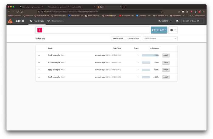Click the Root column header
Viewport: 213px width, 139px height.
tap(50, 48)
